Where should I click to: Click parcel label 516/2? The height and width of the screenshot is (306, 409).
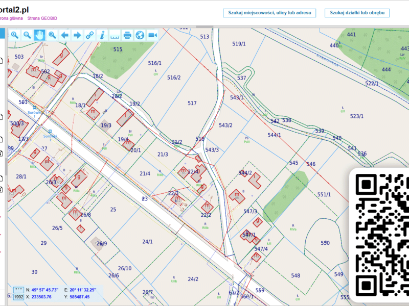[174, 78]
